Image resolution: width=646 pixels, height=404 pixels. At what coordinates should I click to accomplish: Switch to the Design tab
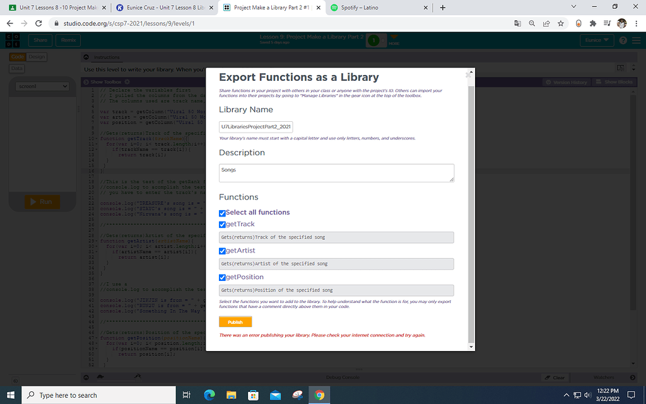click(x=36, y=56)
